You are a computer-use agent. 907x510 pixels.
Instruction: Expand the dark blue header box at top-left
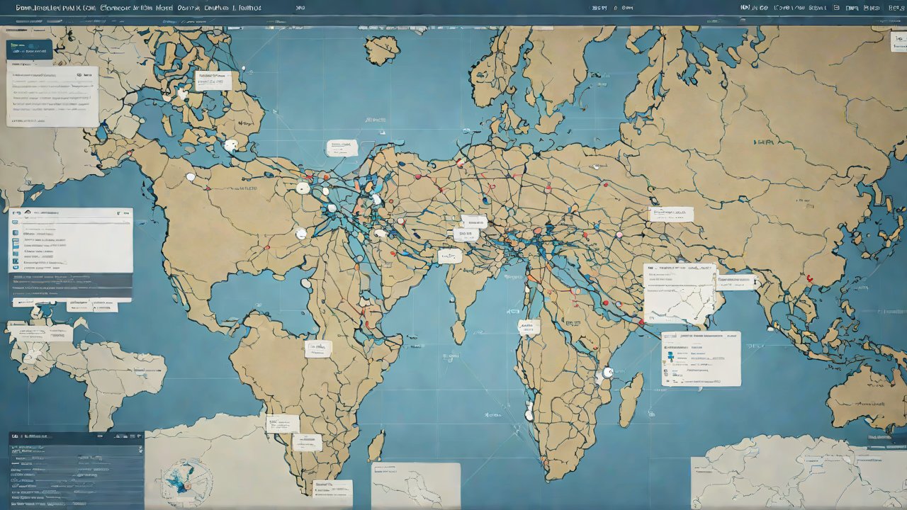point(29,49)
